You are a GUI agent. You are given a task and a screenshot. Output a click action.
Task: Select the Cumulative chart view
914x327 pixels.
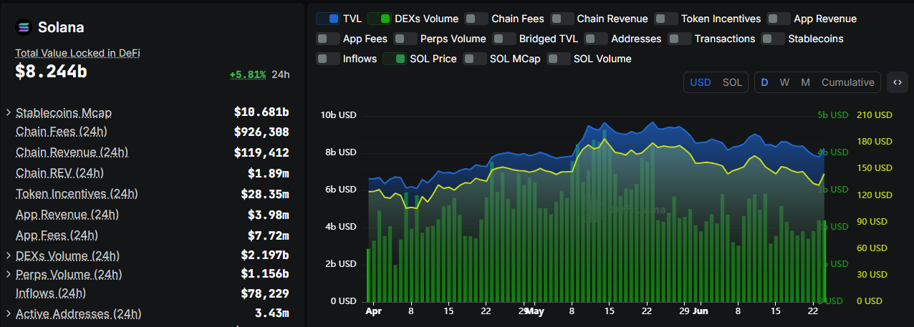pos(848,82)
